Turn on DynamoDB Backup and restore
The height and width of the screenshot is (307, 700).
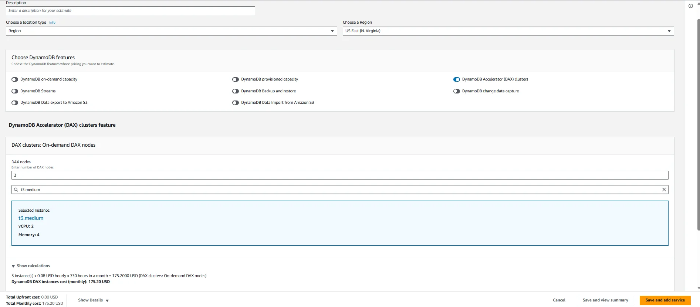pyautogui.click(x=236, y=91)
